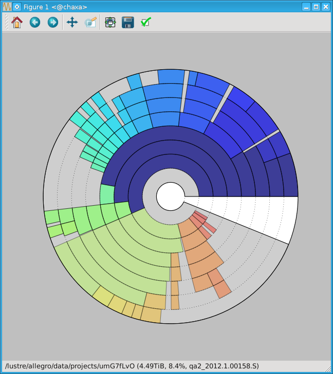The image size is (333, 374).
Task: Click the window sticky pin button in titlebar
Action: click(x=17, y=7)
